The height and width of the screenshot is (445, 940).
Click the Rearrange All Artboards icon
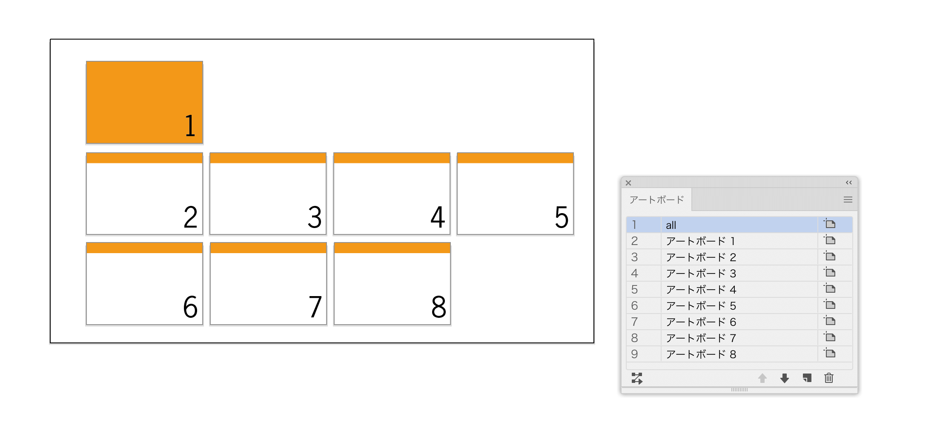[637, 378]
